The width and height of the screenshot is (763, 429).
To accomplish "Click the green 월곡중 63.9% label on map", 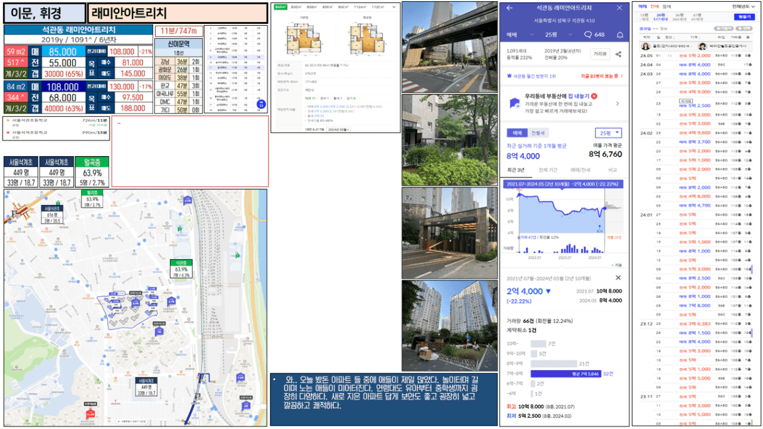I will click(x=92, y=198).
